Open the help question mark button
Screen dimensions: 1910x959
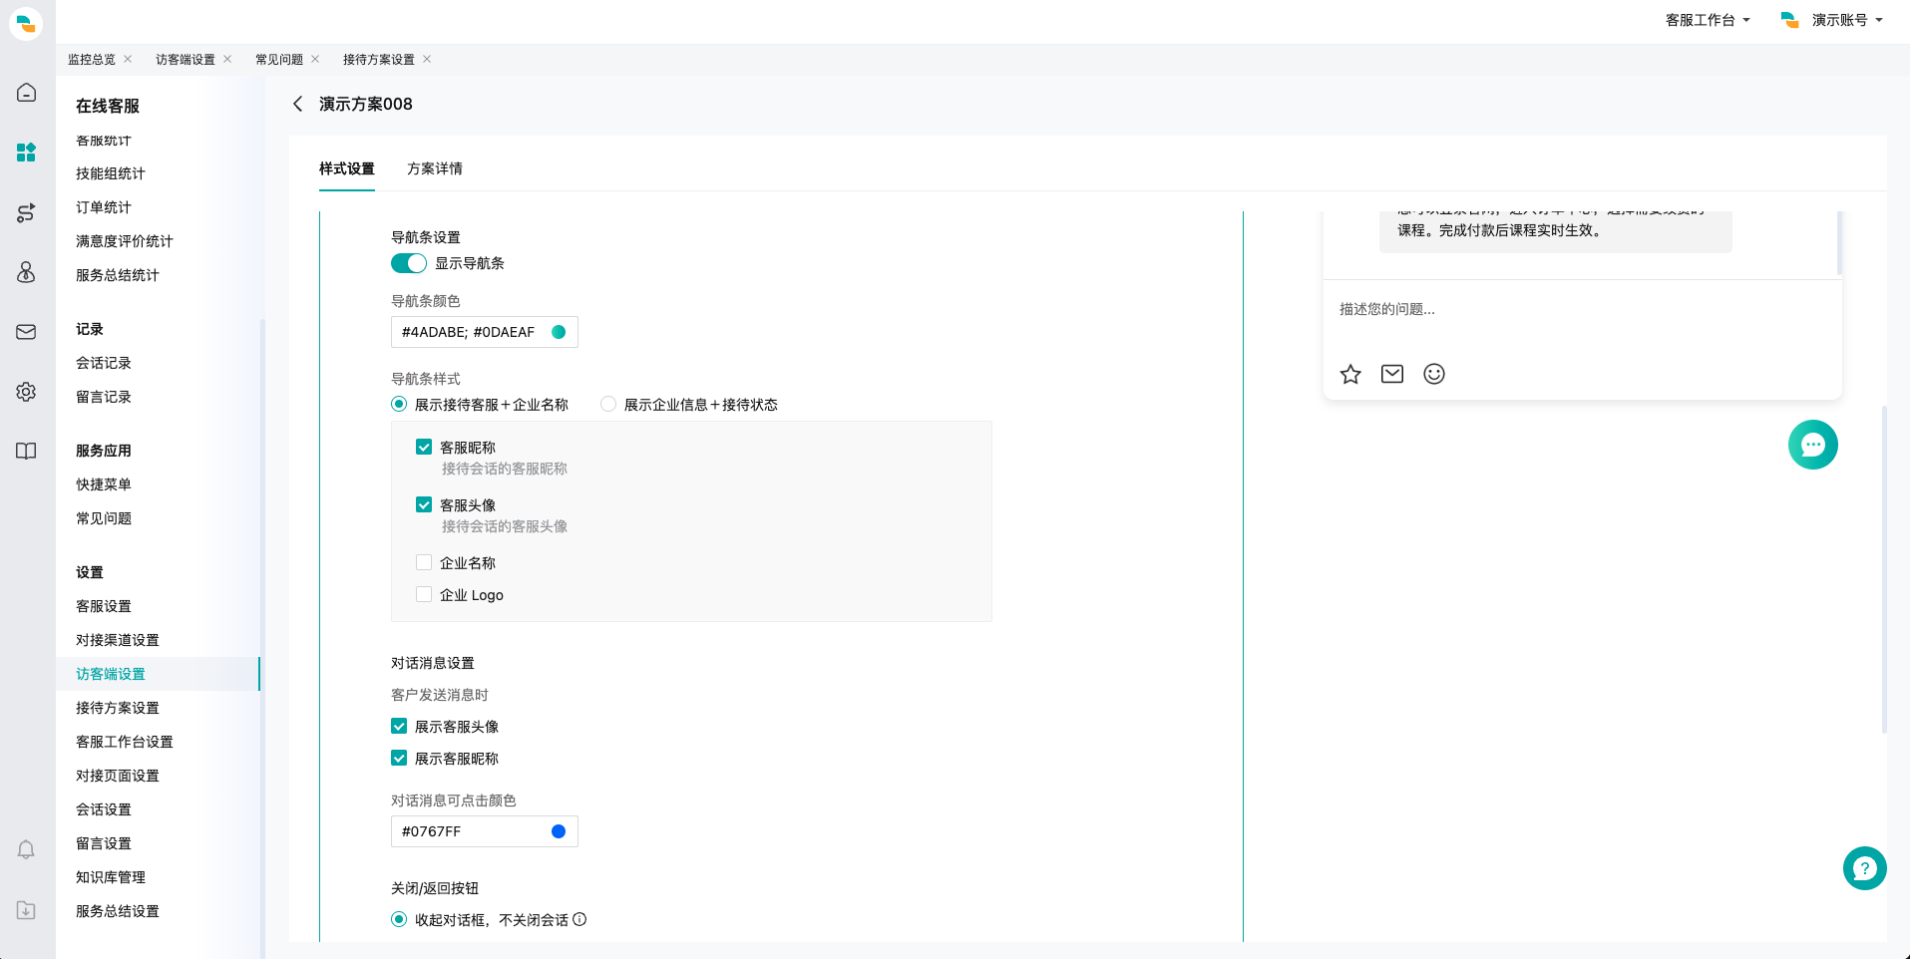coord(1865,868)
